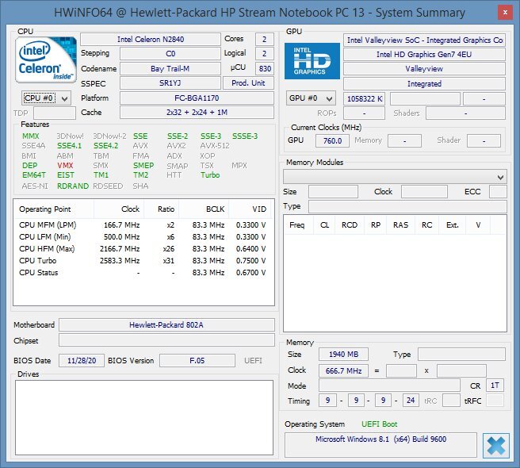The image size is (520, 468).
Task: Click the blue X close button at bottom right
Action: click(x=495, y=446)
